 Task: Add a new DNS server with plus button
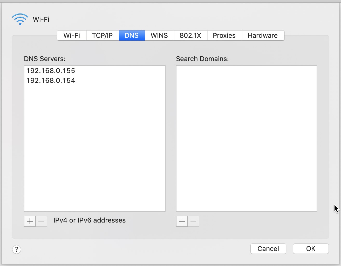click(x=30, y=221)
